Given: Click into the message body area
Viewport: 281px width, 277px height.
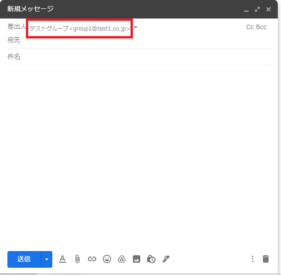Looking at the screenshot, I should click(139, 156).
